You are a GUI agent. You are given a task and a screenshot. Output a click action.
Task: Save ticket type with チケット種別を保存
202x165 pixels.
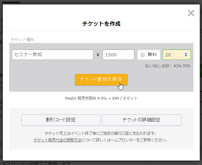click(x=101, y=79)
